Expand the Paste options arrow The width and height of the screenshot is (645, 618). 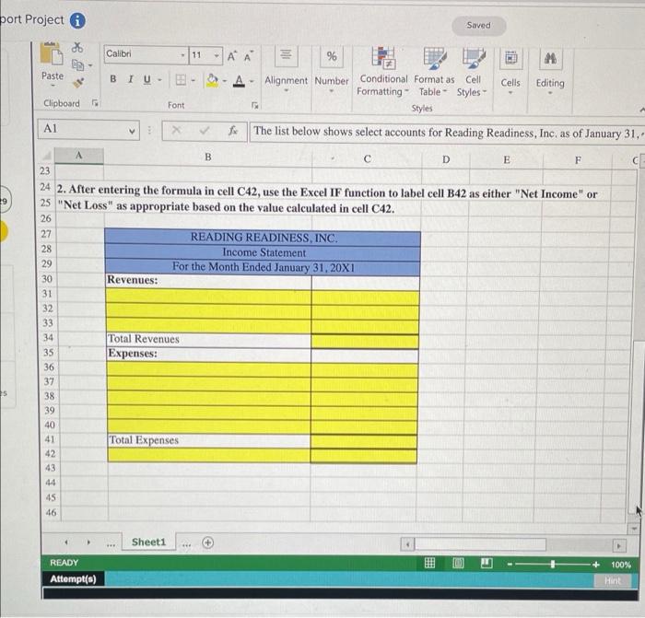point(53,86)
